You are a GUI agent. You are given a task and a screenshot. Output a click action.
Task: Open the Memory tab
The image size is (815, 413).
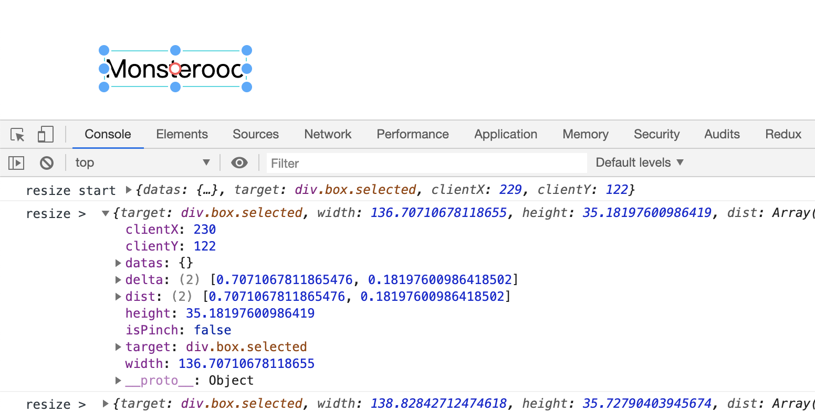(586, 134)
